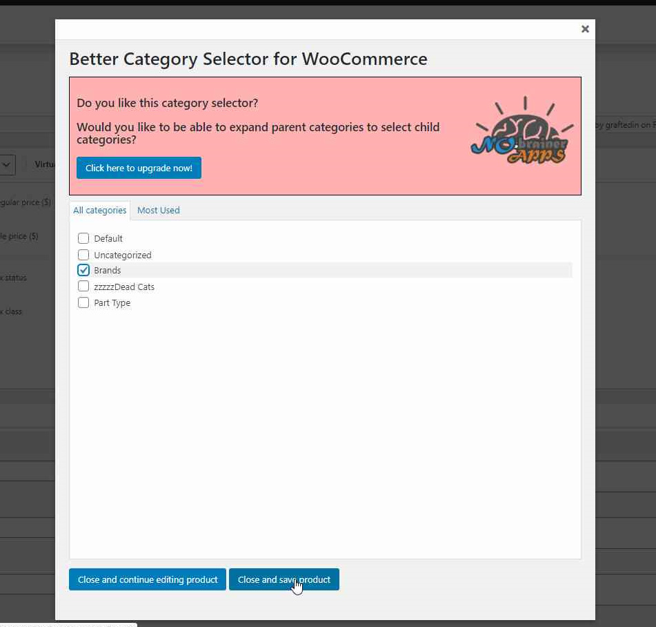Viewport: 656px width, 627px height.
Task: Open the dropdown behind the dialog
Action: click(7, 165)
